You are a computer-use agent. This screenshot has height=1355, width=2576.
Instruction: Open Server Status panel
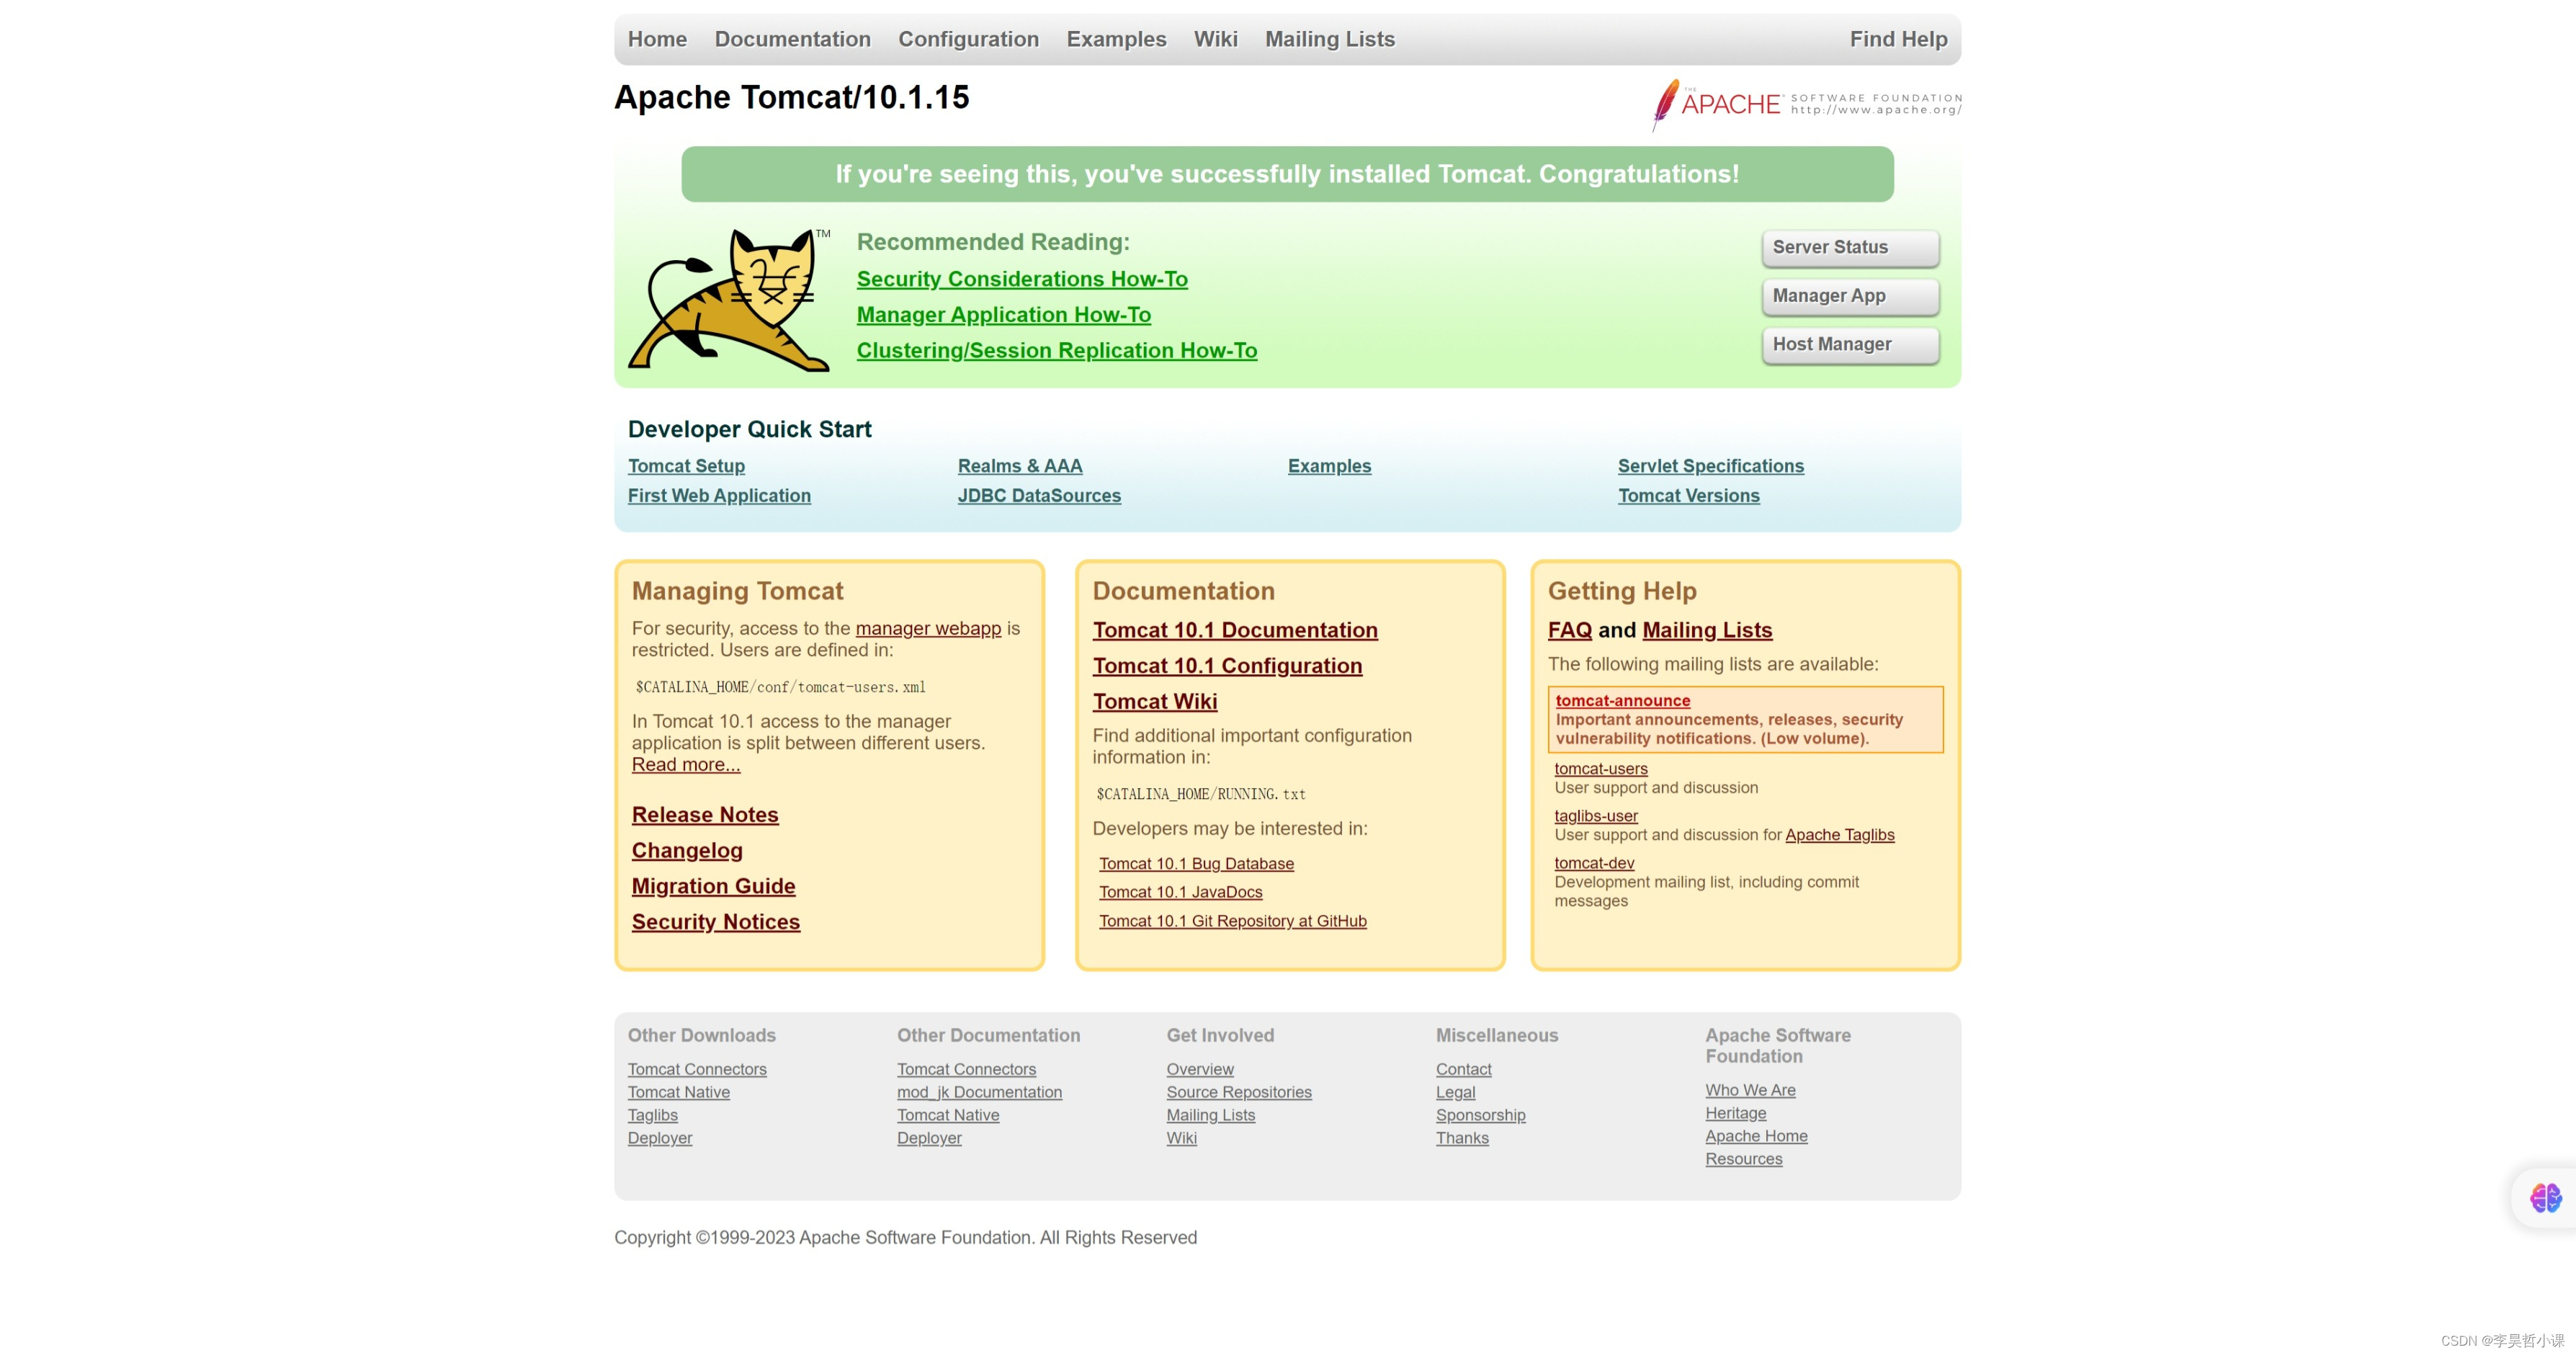(1848, 247)
